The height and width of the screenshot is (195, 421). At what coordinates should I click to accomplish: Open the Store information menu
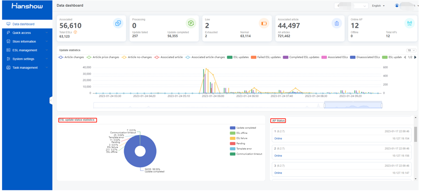[x=27, y=41]
